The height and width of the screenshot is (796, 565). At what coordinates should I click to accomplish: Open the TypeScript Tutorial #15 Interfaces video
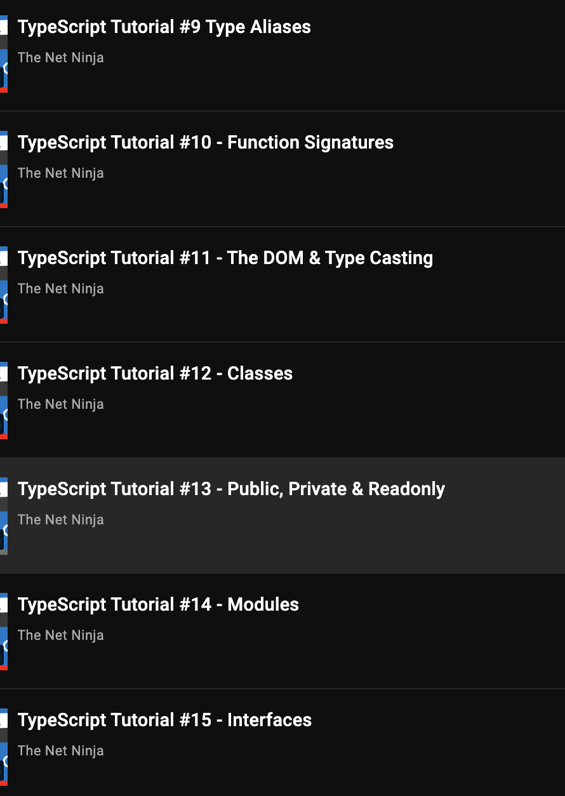click(165, 720)
